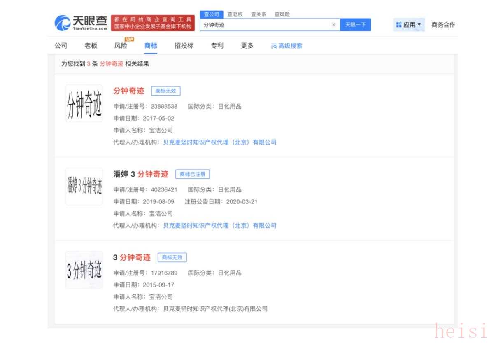Screen dimensions: 494x343
Task: Open the 应用 dropdown menu
Action: pyautogui.click(x=409, y=25)
